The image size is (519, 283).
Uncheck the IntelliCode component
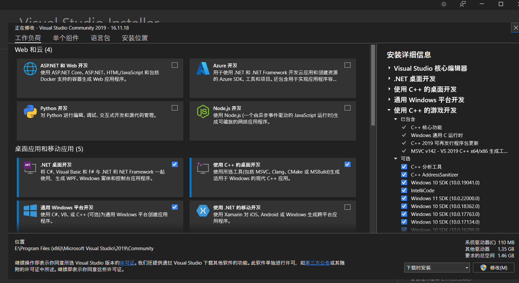click(404, 190)
